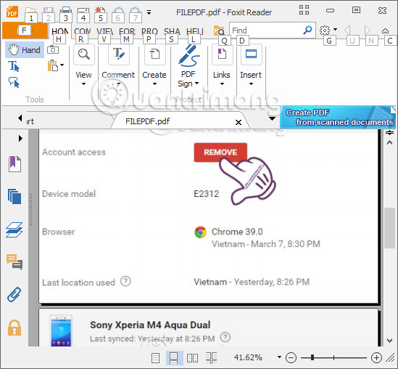Click the Print icon in quick access toolbar
This screenshot has height=369, width=398.
[x=66, y=11]
